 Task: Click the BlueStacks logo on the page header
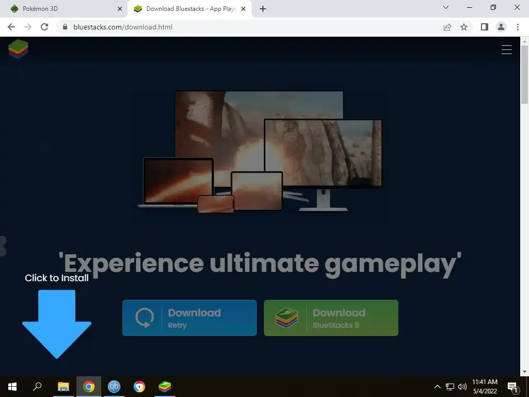click(x=18, y=49)
